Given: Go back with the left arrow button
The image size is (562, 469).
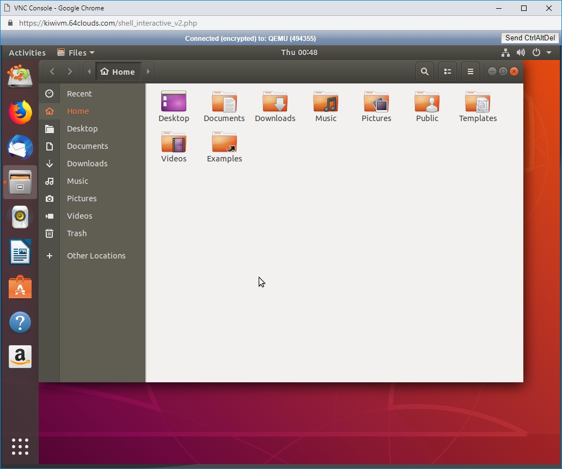Looking at the screenshot, I should click(52, 71).
